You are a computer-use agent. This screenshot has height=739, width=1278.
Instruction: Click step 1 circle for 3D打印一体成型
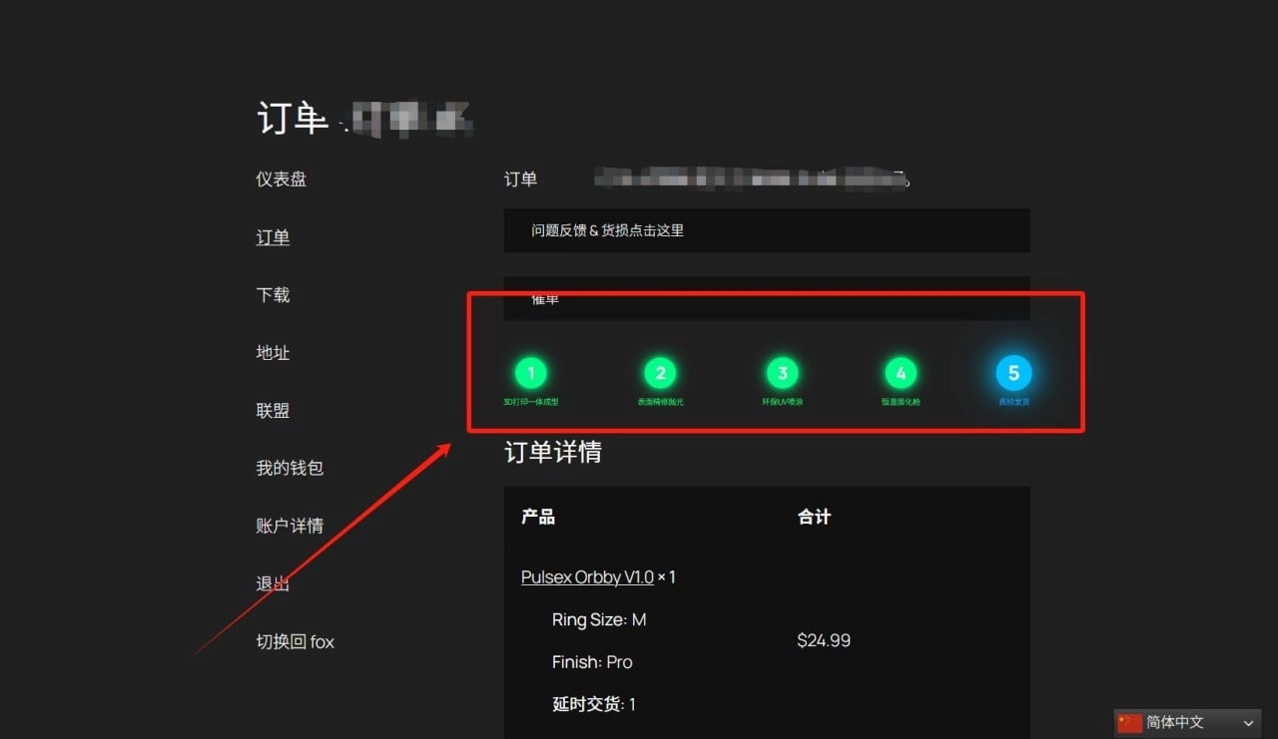click(x=531, y=373)
